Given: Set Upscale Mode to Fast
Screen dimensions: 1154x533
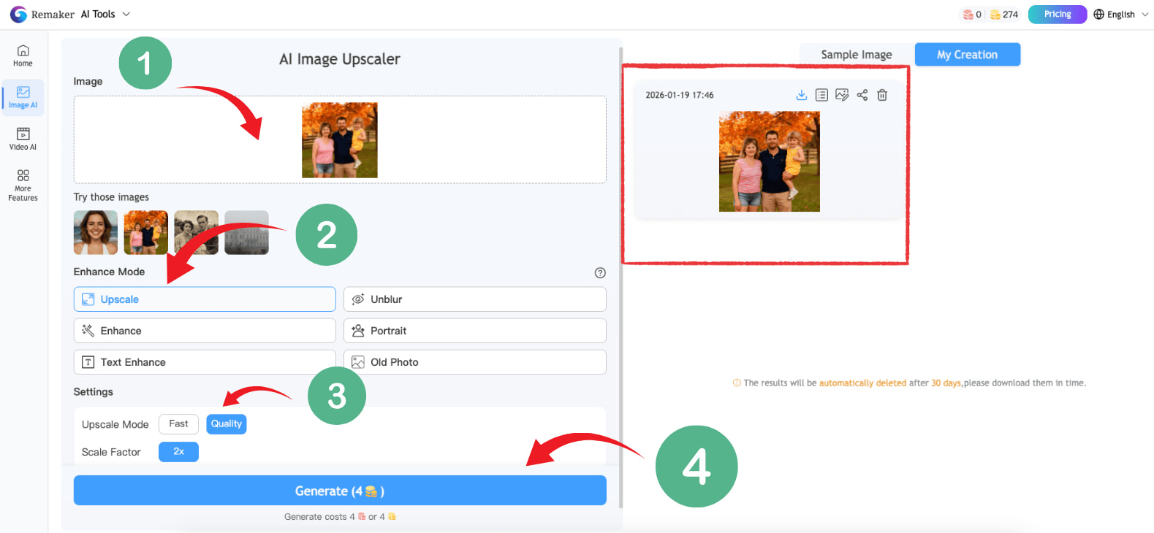Looking at the screenshot, I should pos(178,424).
